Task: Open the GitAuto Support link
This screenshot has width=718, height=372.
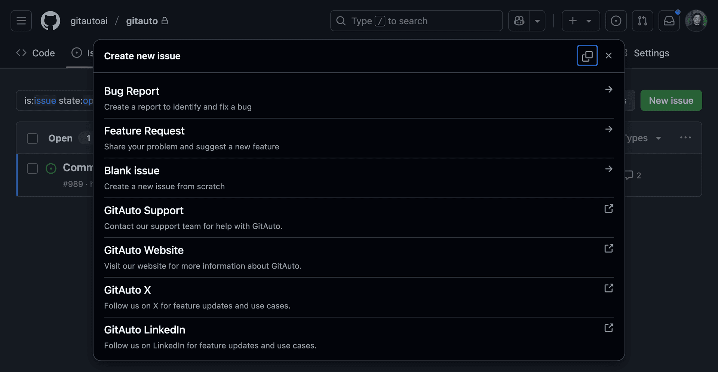Action: point(359,218)
